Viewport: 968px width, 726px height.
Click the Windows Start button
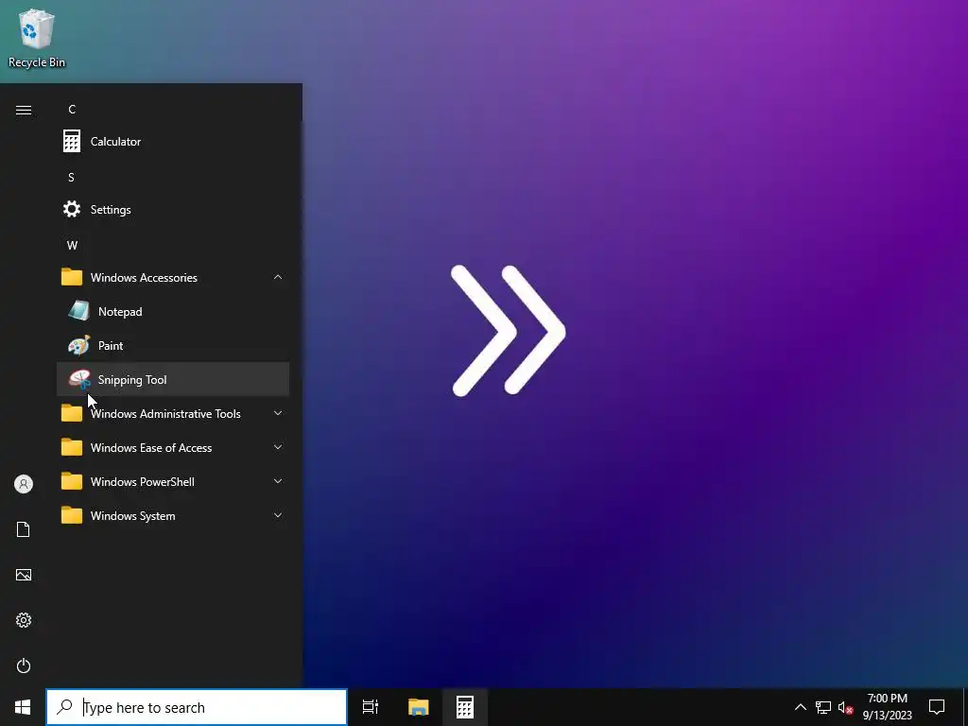(x=23, y=707)
